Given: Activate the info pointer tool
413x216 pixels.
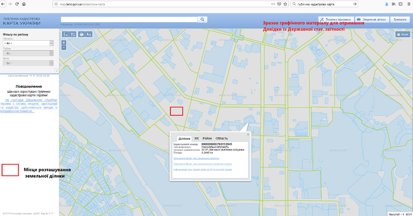Looking at the screenshot, I should 89,35.
